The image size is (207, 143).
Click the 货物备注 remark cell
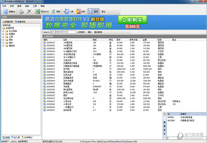(177, 101)
